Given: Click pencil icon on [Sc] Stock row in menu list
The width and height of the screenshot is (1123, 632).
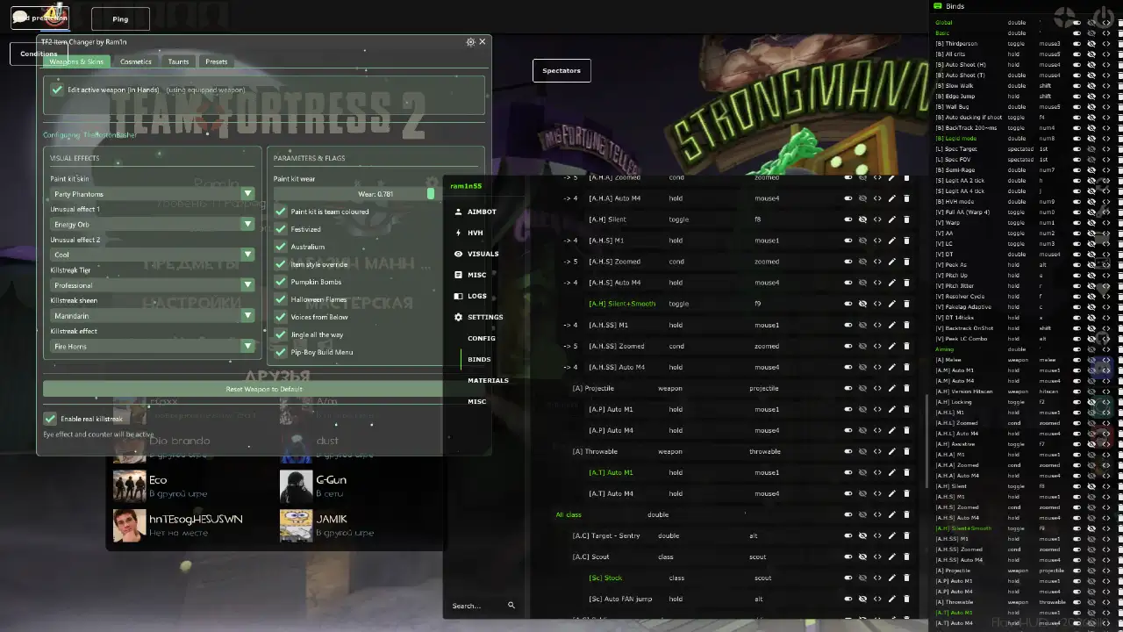Looking at the screenshot, I should point(891,578).
